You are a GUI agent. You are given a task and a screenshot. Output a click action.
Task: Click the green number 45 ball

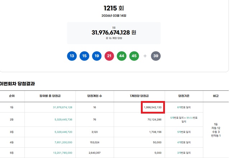(x=134, y=56)
